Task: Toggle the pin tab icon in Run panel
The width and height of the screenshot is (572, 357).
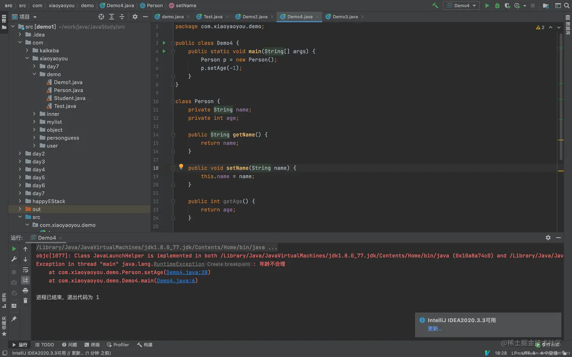Action: pyautogui.click(x=14, y=319)
